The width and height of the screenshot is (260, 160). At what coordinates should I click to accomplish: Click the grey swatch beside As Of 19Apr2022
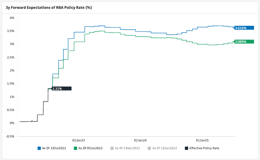113,148
